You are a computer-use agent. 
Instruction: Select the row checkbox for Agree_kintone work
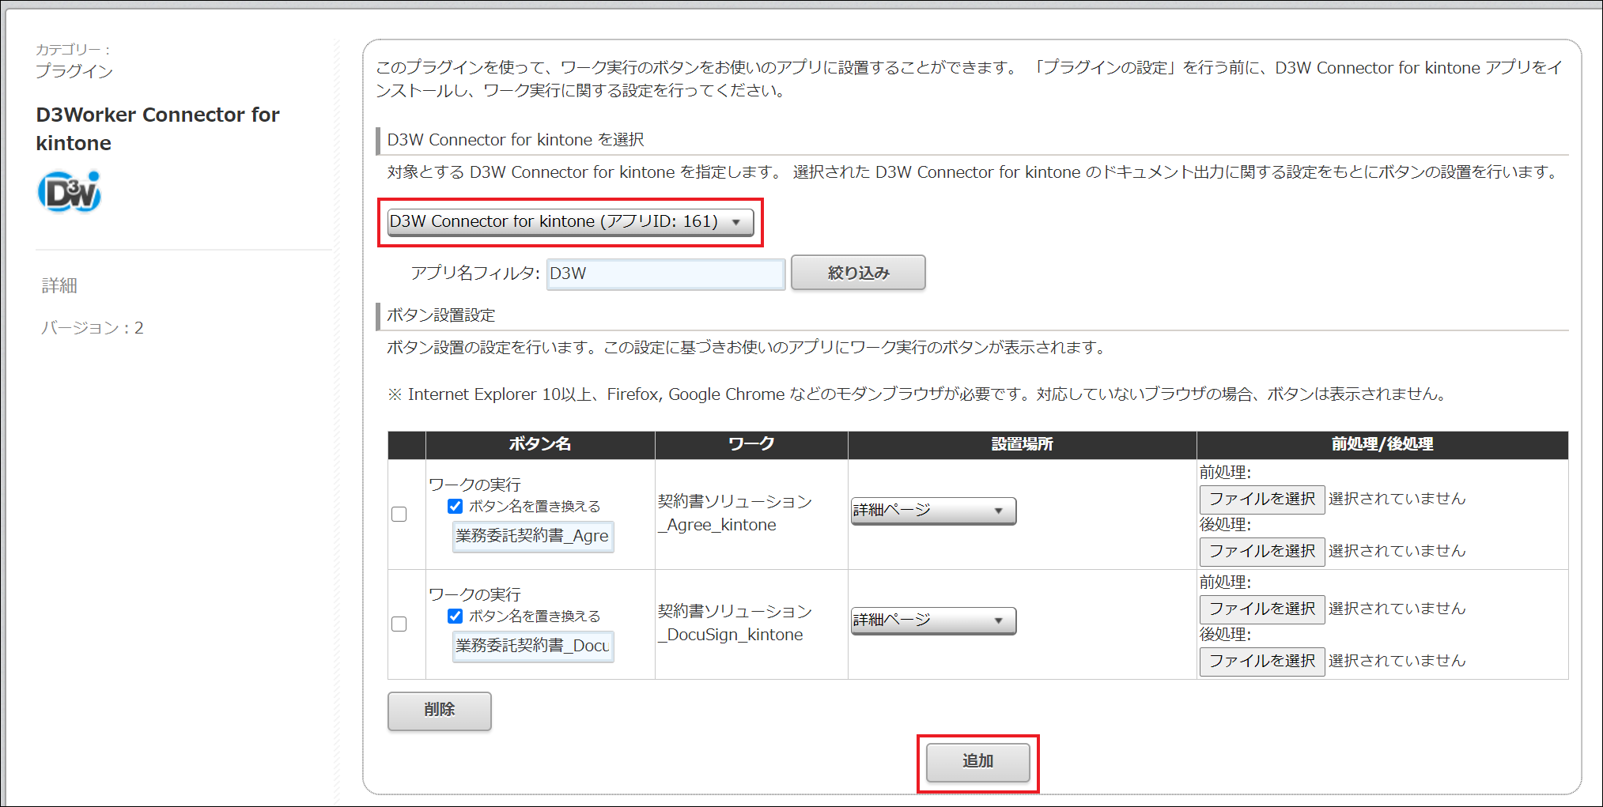point(399,515)
